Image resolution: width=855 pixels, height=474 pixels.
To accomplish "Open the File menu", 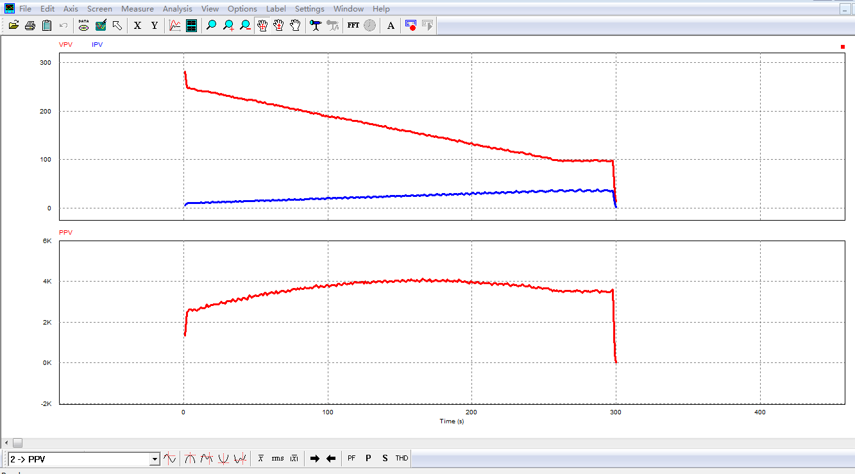I will [x=25, y=9].
